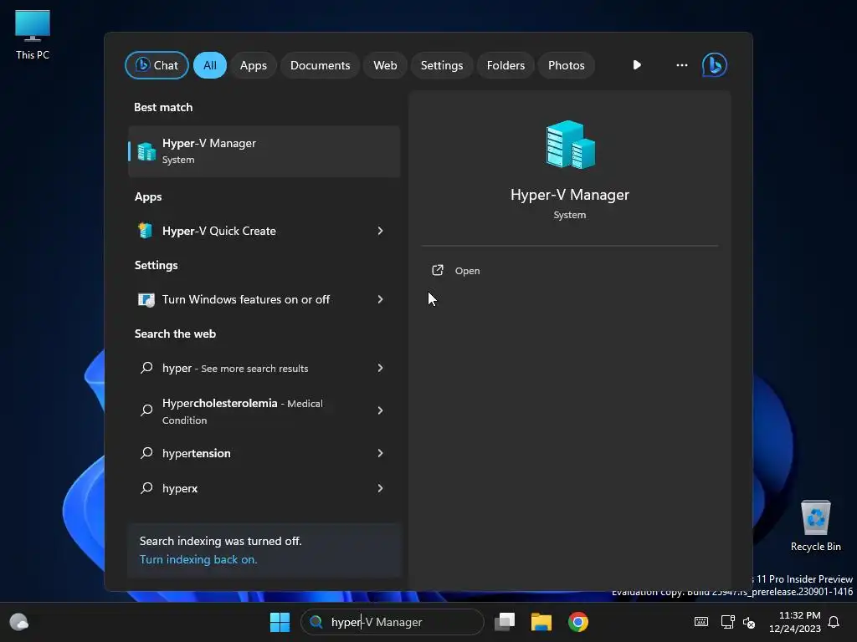Viewport: 857px width, 642px height.
Task: Click Open in Hyper-V Manager preview
Action: click(467, 271)
